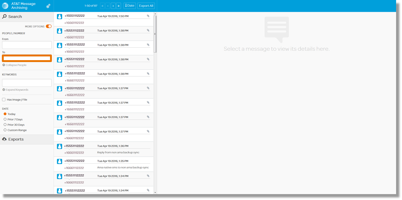Click the Search magnifier icon
The image size is (402, 200).
(x=4, y=16)
